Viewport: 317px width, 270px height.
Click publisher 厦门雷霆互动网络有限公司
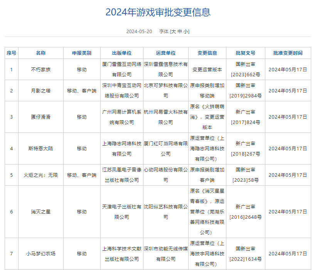pos(122,70)
